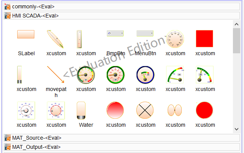Click the scrollbar down arrow
The height and width of the screenshot is (153, 244).
click(x=236, y=129)
